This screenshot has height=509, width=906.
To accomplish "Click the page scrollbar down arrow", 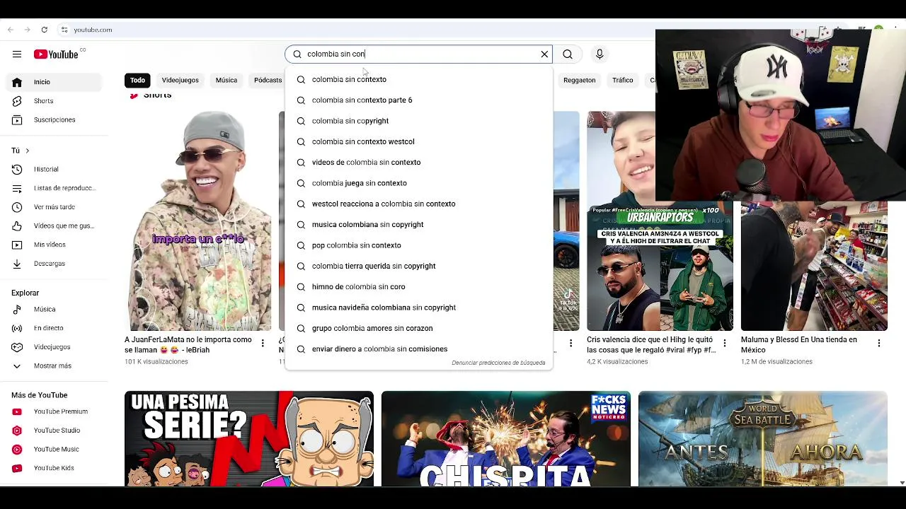I will click(902, 483).
